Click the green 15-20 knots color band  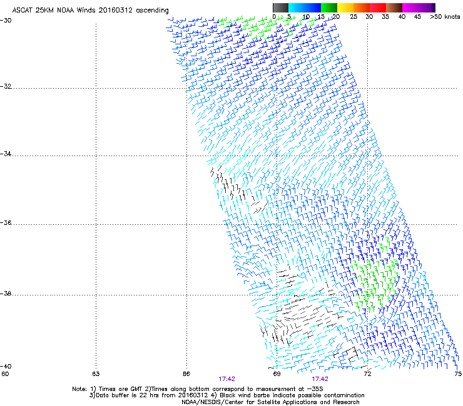(329, 7)
